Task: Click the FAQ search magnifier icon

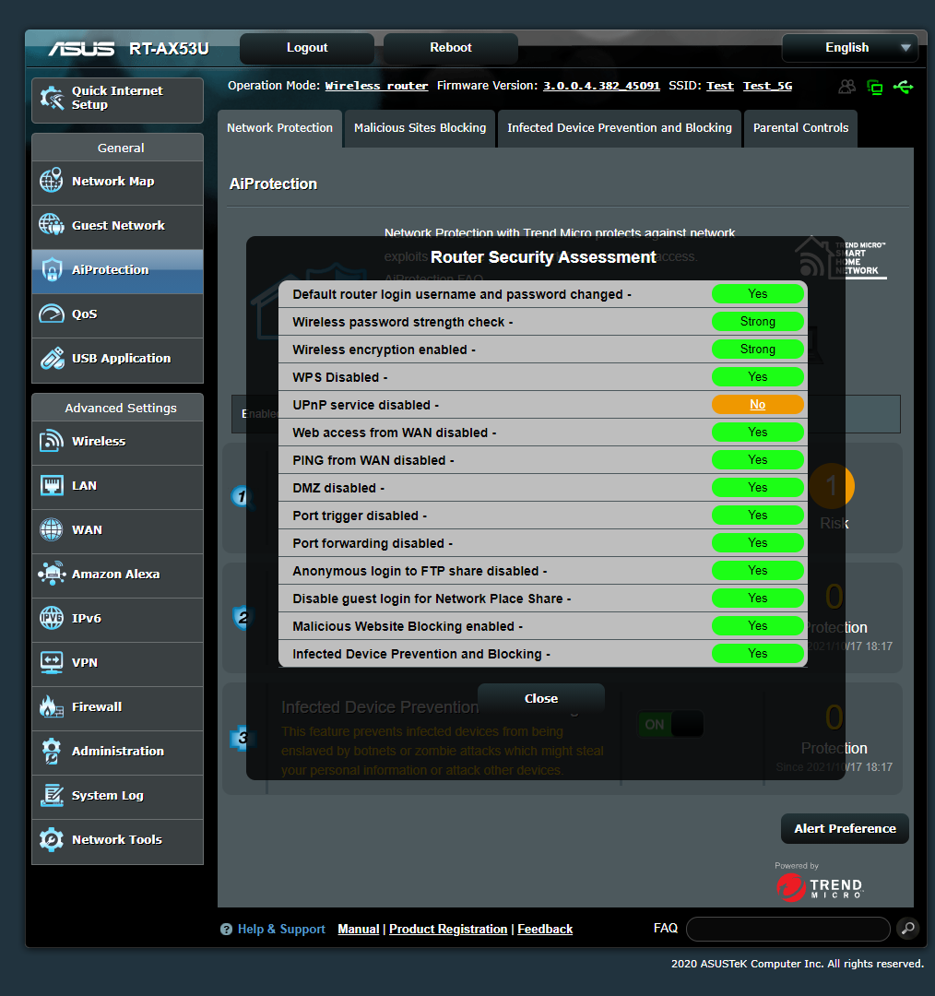Action: [x=907, y=929]
